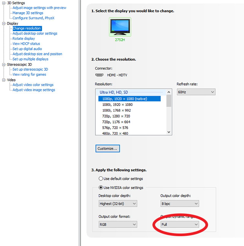
Task: Select 576p, 720 × 576 resolution
Action: click(x=115, y=128)
